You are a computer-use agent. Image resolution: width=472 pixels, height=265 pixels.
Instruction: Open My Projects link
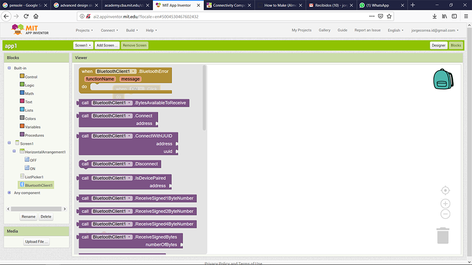point(301,30)
